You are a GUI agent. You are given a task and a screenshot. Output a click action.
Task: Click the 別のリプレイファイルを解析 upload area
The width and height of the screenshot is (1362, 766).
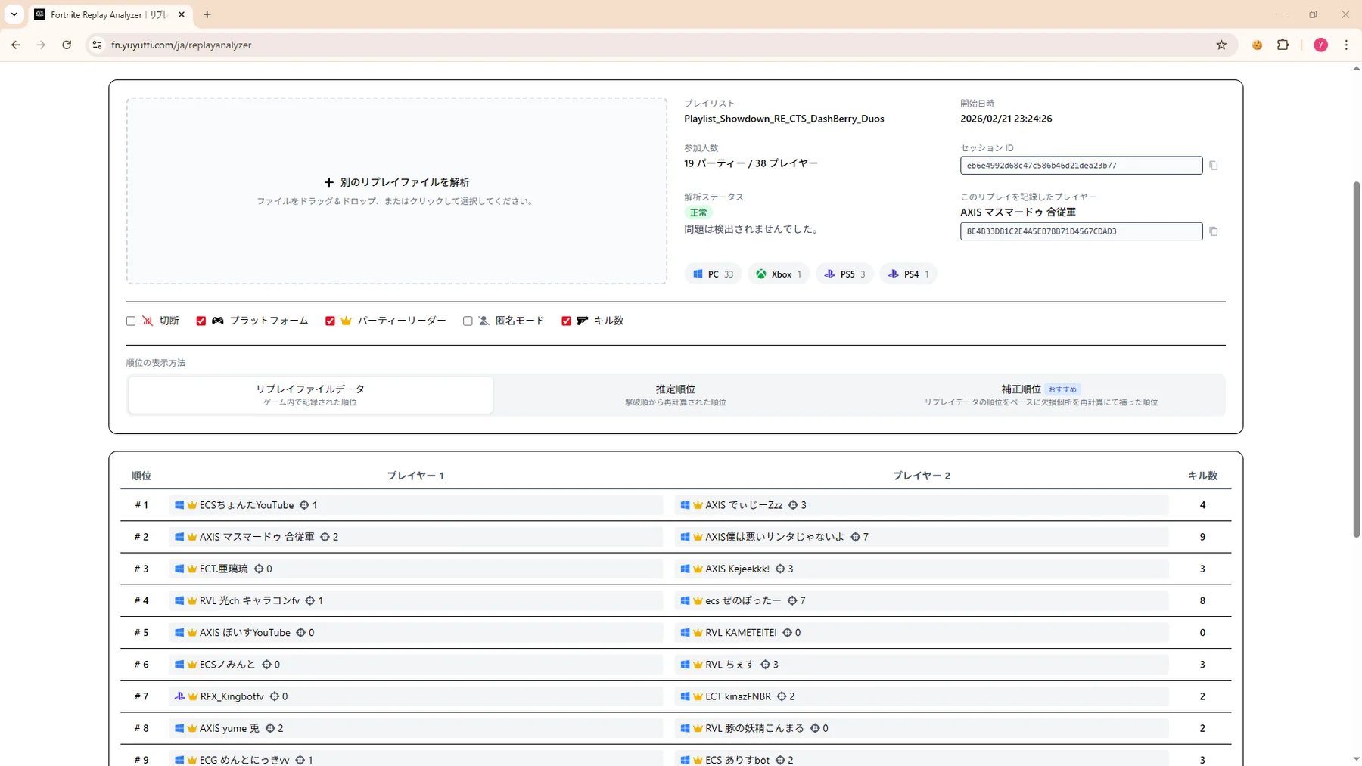pos(396,191)
